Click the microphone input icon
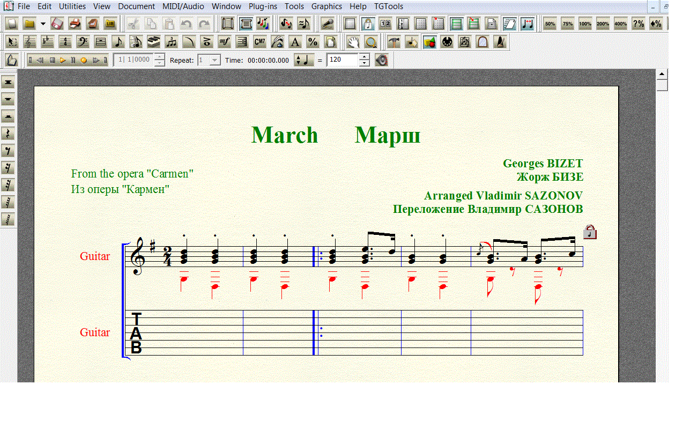Image resolution: width=683 pixels, height=436 pixels. point(327,24)
